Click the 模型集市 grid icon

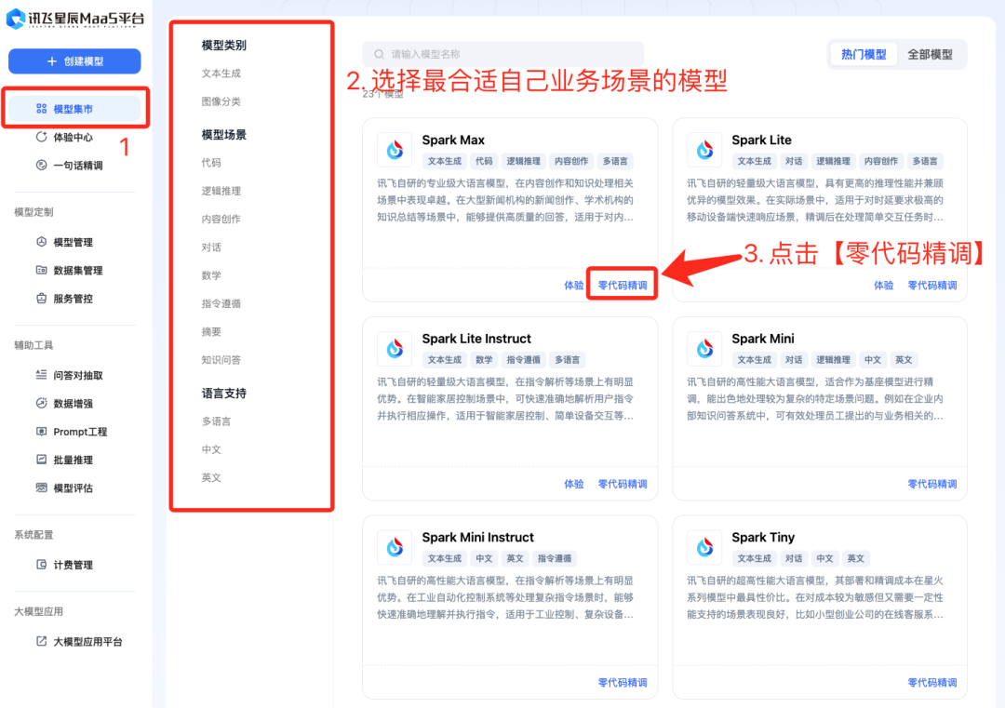[42, 109]
